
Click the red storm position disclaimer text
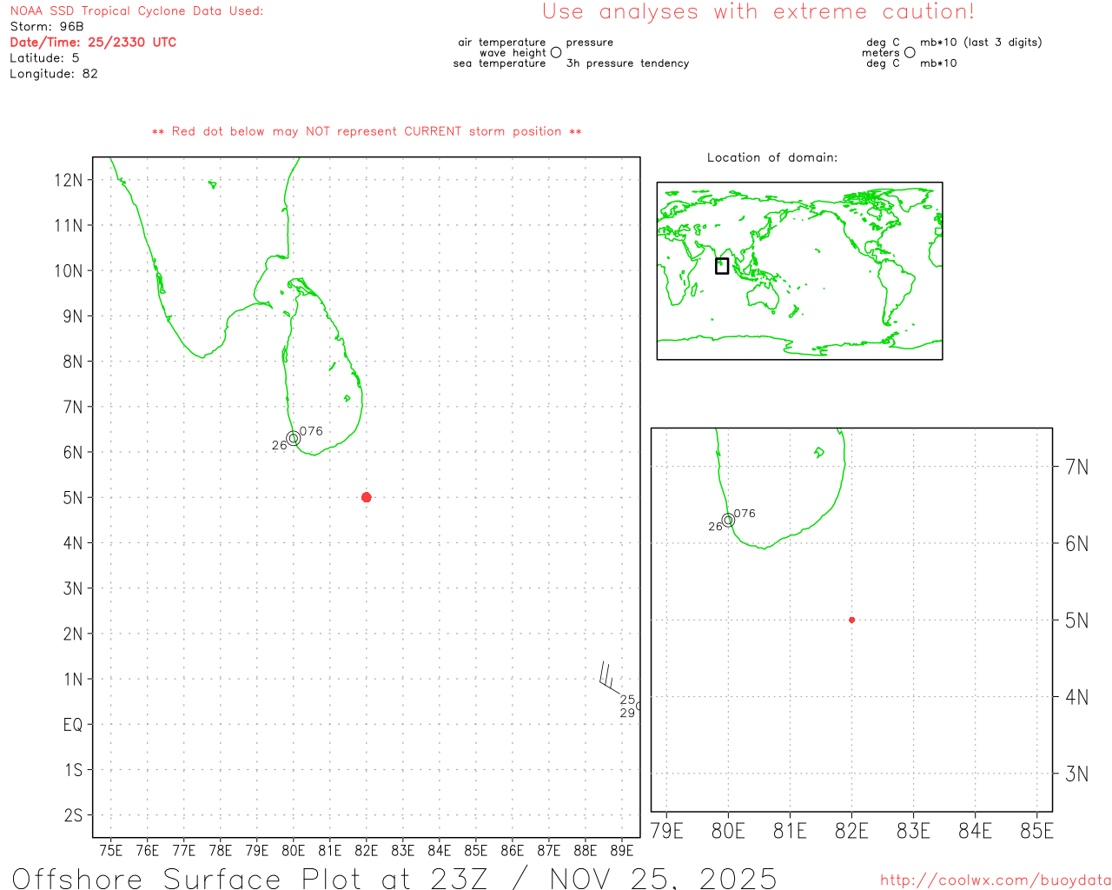pos(367,131)
